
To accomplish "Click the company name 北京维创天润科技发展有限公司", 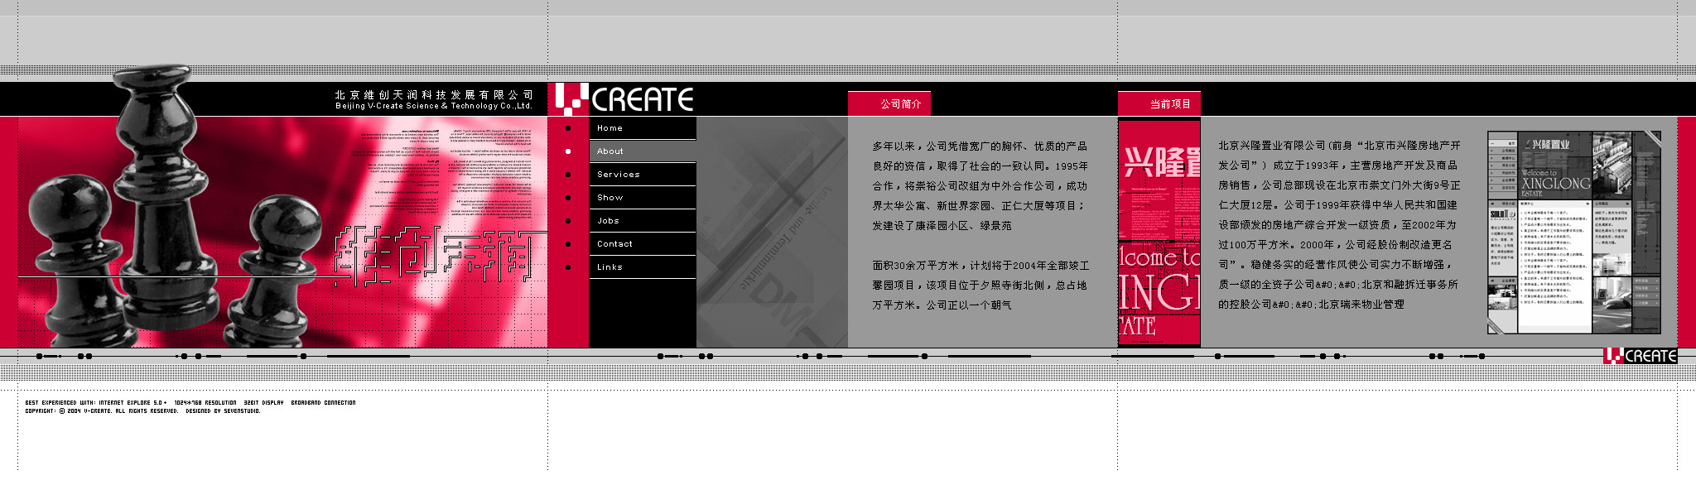I will pyautogui.click(x=434, y=95).
